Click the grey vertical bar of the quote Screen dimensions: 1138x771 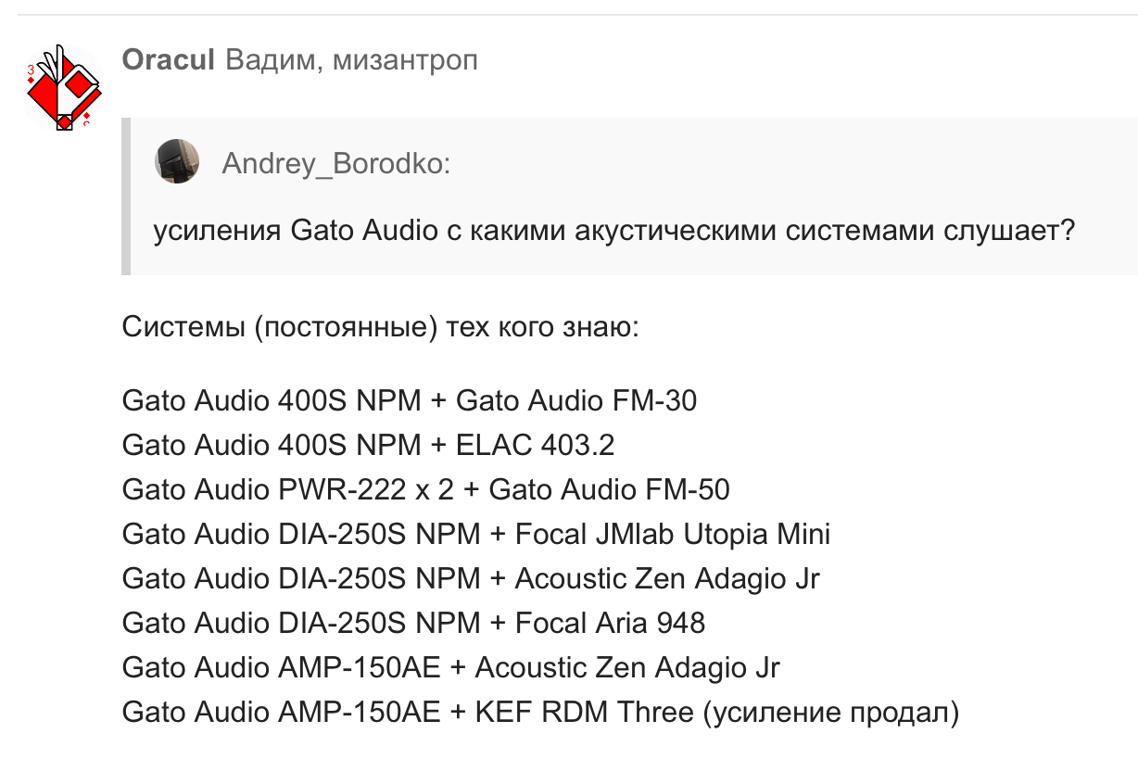coord(126,196)
